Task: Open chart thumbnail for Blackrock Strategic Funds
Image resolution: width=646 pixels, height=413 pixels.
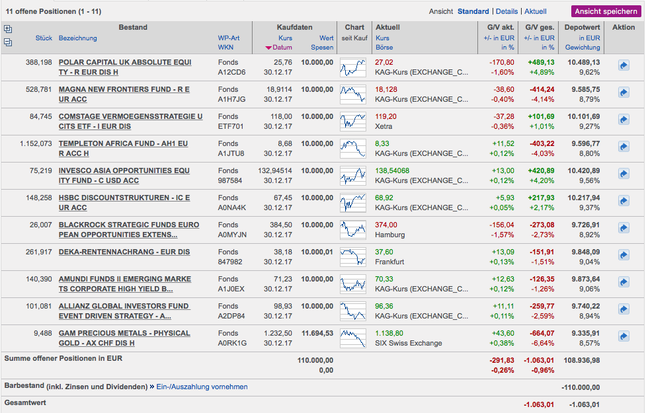Action: point(352,229)
